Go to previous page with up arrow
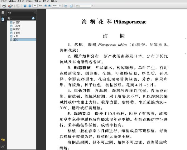 (x=25, y=6)
